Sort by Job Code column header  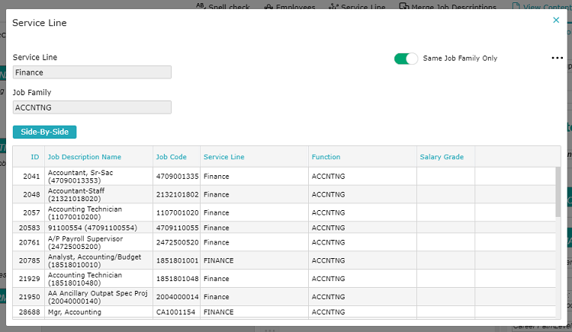(172, 157)
